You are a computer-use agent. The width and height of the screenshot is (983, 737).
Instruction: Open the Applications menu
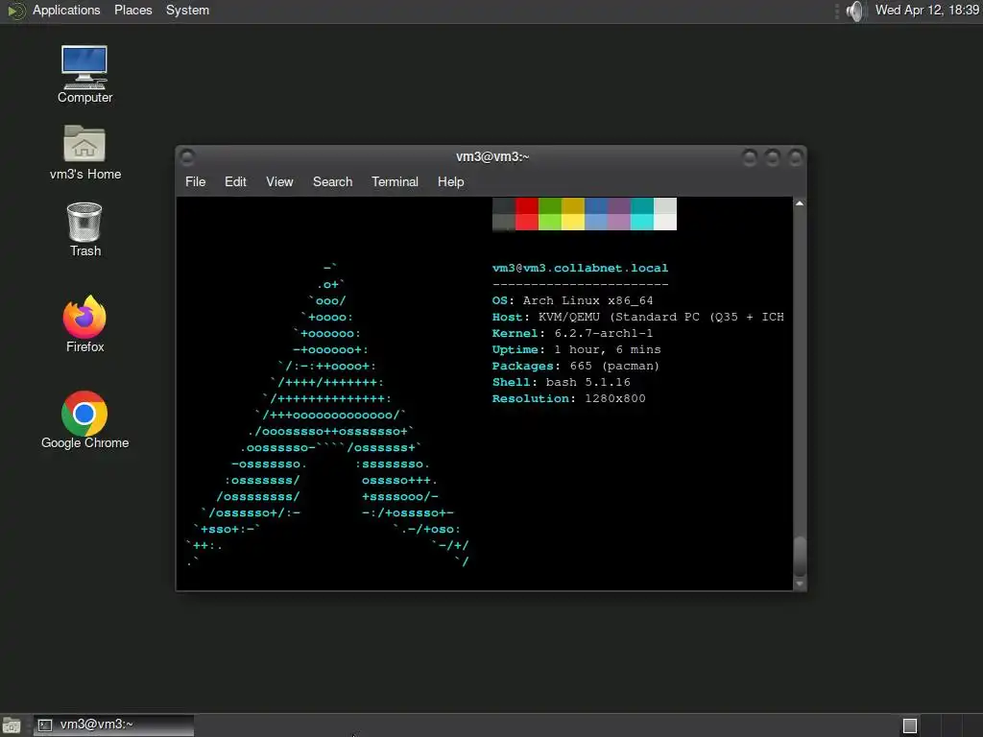(x=66, y=11)
